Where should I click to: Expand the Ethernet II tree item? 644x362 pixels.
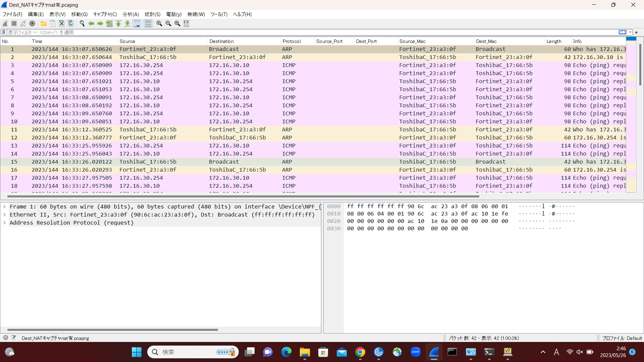point(4,215)
